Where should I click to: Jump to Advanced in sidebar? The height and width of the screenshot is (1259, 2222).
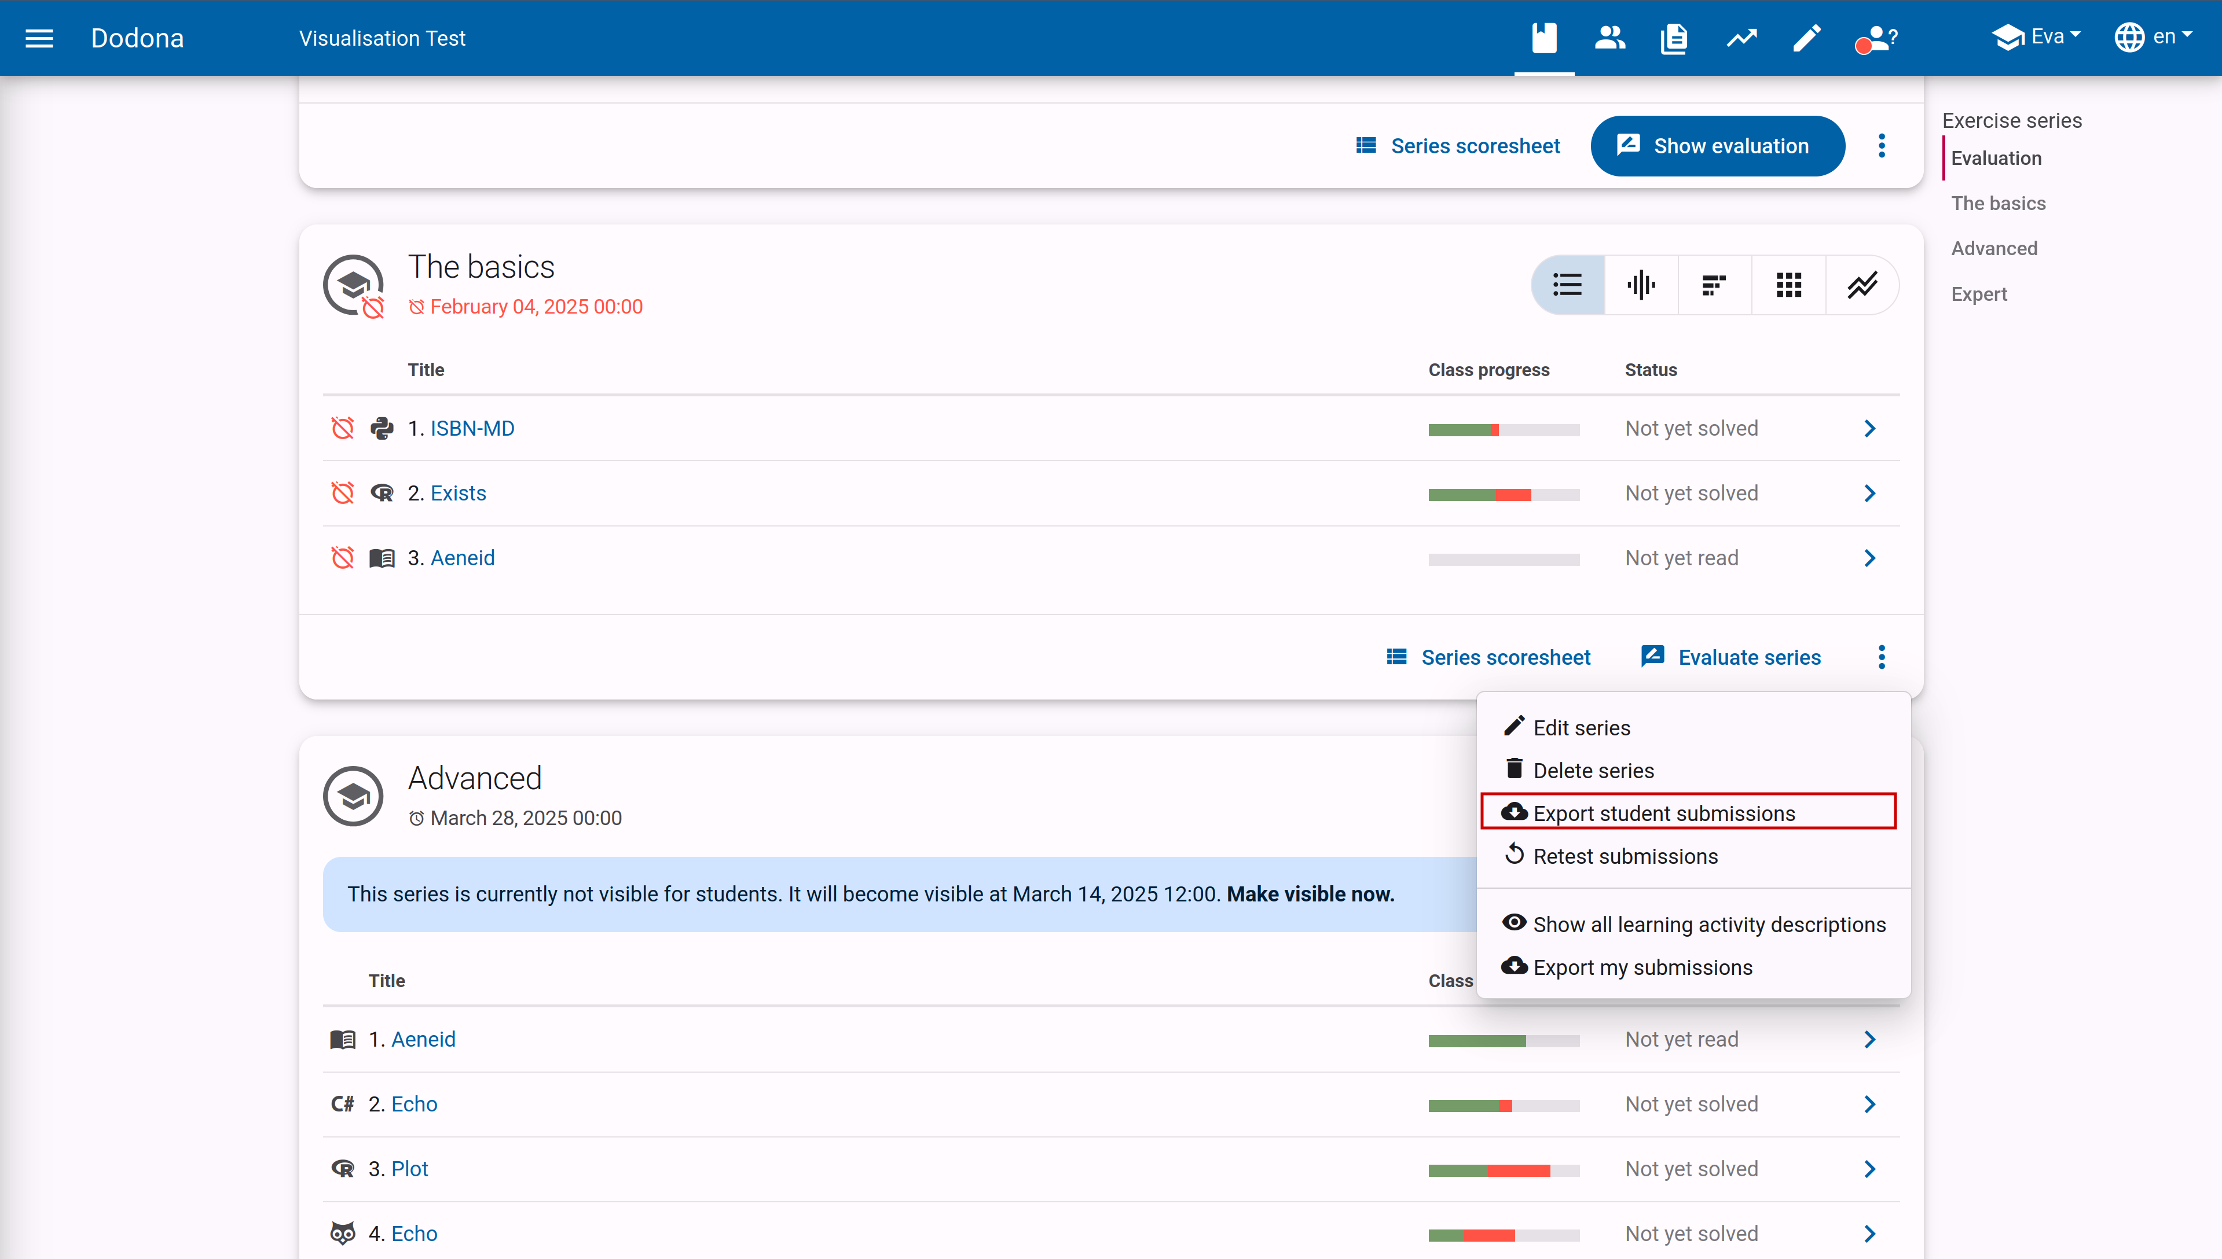(x=1993, y=248)
